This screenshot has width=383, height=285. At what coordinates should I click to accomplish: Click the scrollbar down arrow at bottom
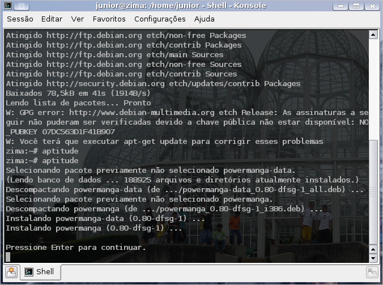pos(373,258)
